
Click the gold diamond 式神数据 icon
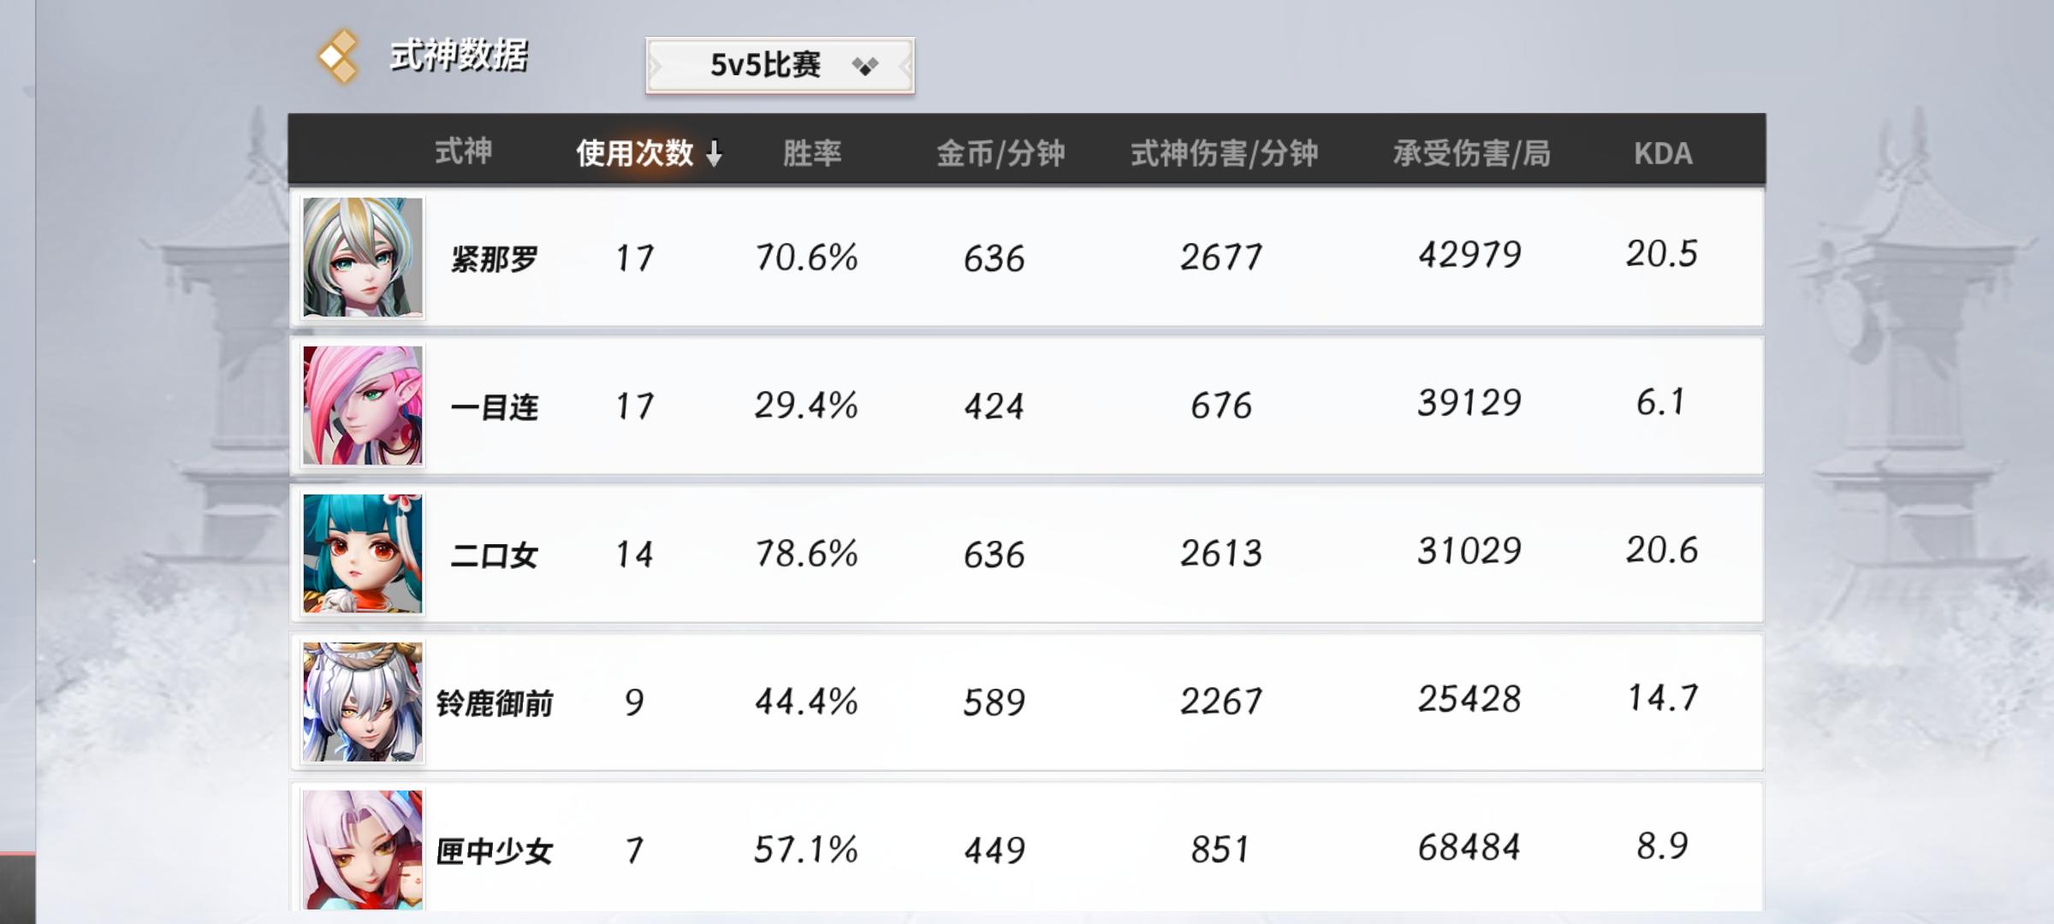pyautogui.click(x=338, y=56)
